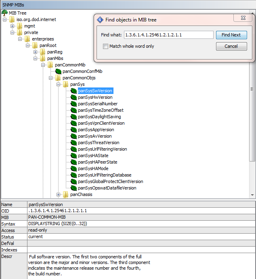Collapse the enterprises node
The width and height of the screenshot is (256, 279).
click(20, 39)
